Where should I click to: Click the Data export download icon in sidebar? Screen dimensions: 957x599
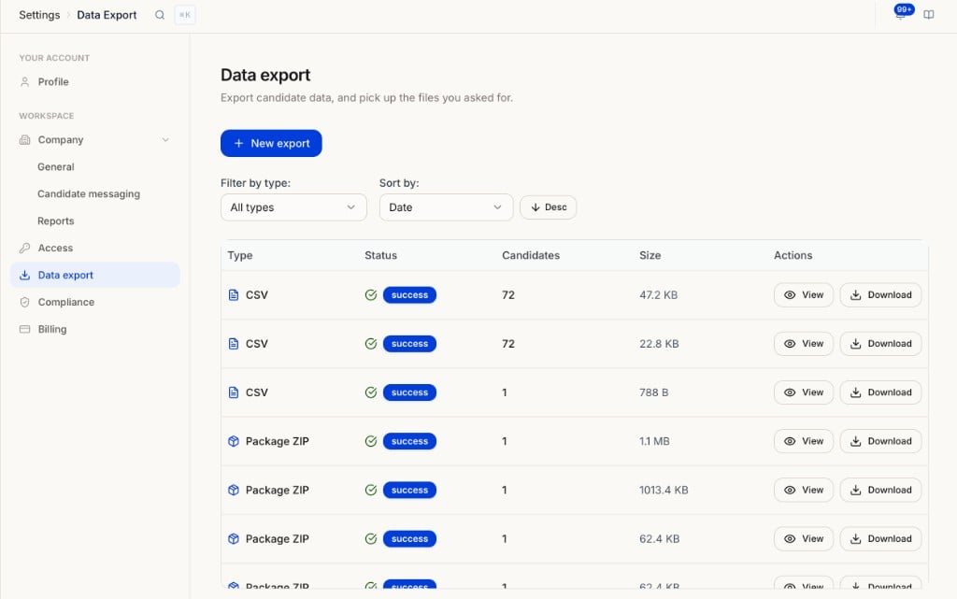25,275
